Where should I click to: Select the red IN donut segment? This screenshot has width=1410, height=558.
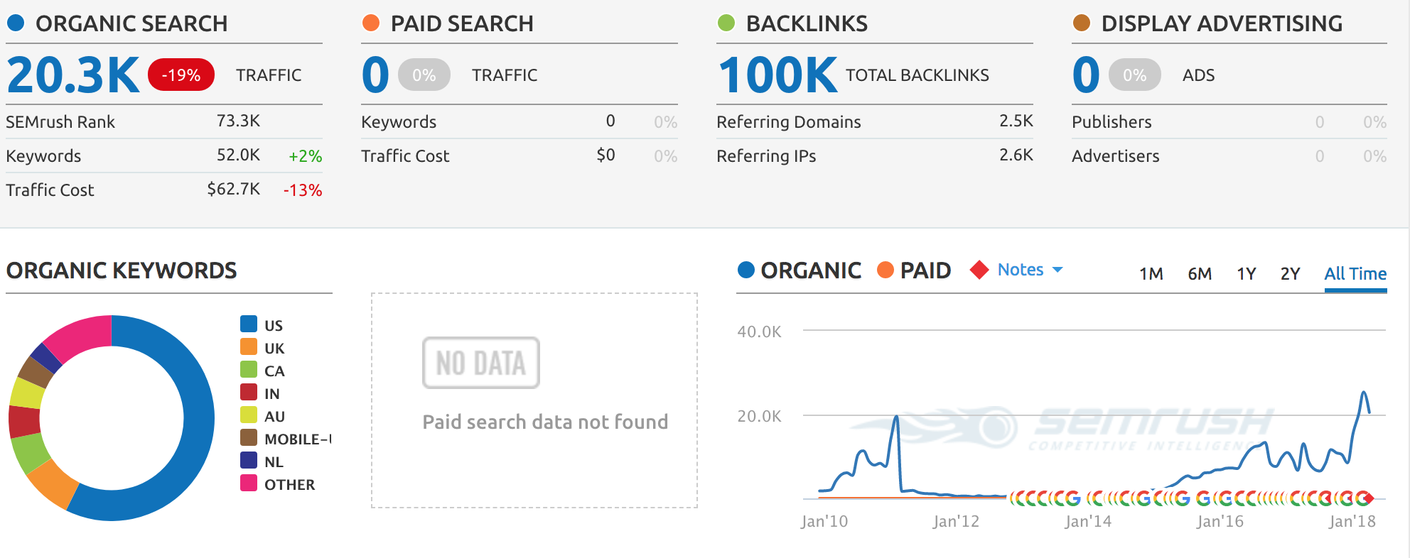click(x=24, y=421)
